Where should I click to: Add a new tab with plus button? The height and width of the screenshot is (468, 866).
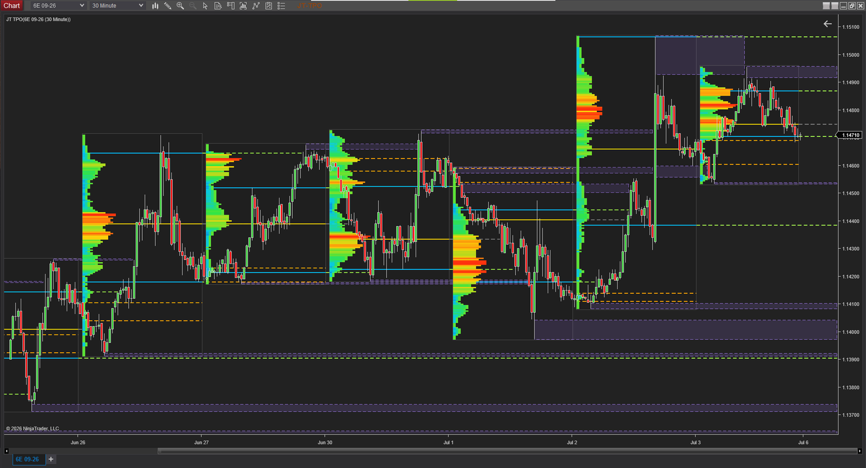pos(51,459)
